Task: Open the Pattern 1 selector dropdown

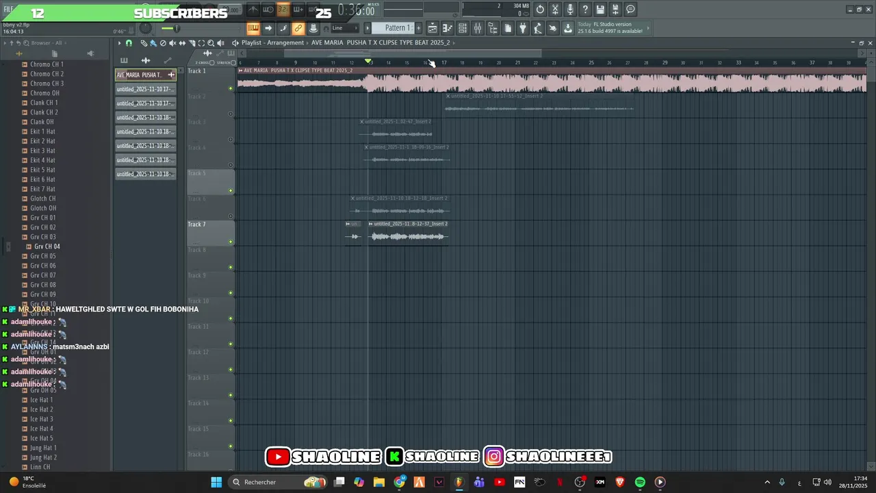Action: click(397, 28)
